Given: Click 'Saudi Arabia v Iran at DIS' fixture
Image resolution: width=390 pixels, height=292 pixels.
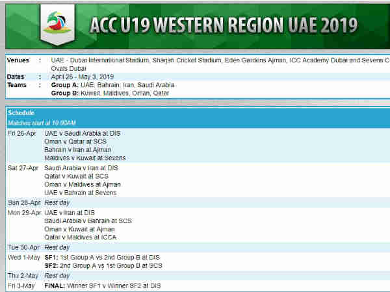Looking at the screenshot, I should [81, 168].
